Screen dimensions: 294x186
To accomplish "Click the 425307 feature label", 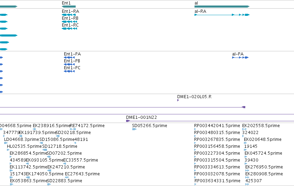I will [254, 181].
